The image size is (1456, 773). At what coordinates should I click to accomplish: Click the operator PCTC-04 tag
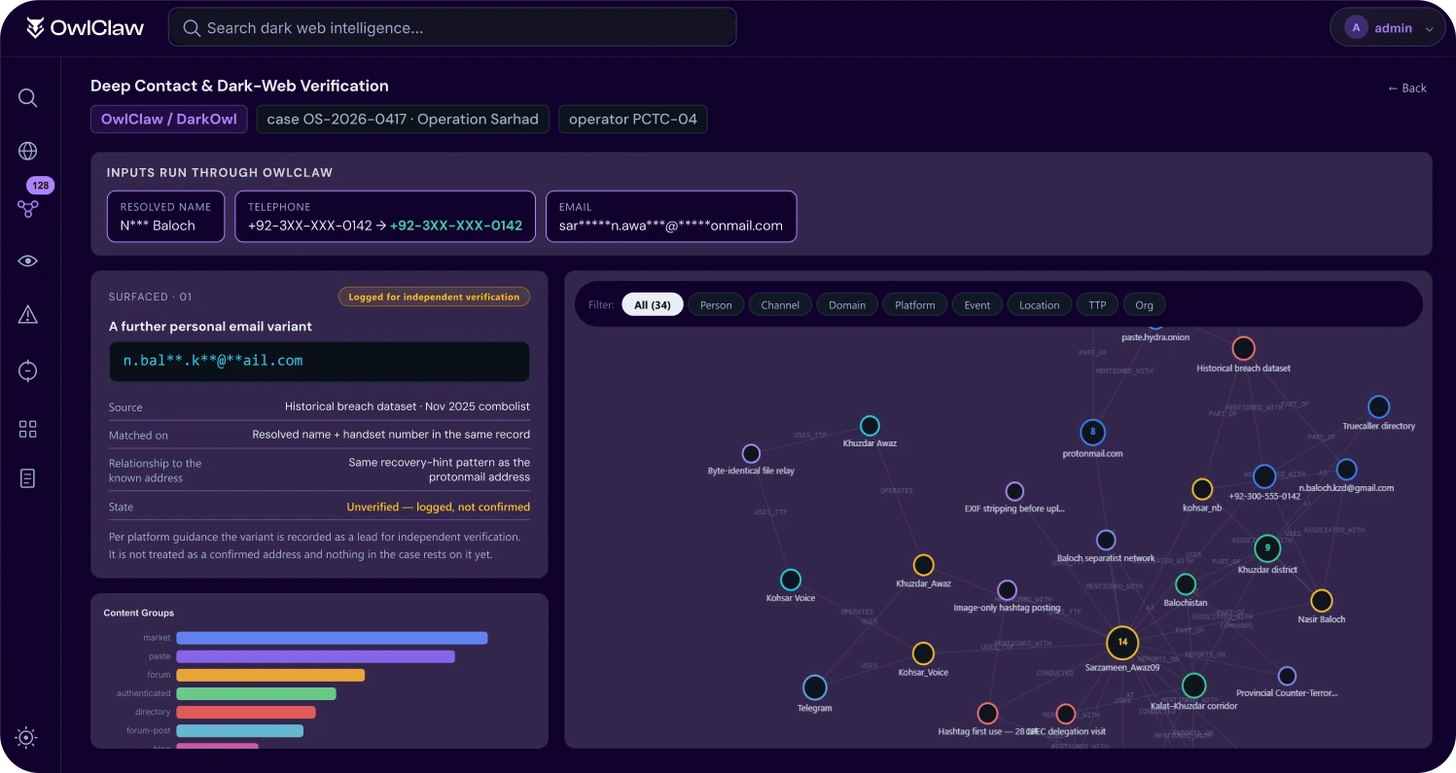[x=633, y=120]
